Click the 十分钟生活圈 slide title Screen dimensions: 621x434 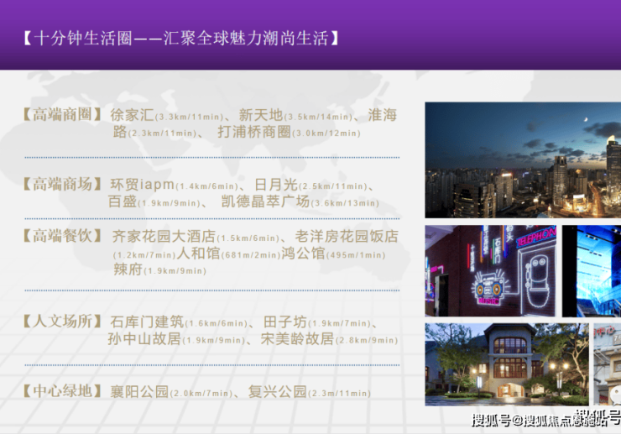tap(182, 38)
